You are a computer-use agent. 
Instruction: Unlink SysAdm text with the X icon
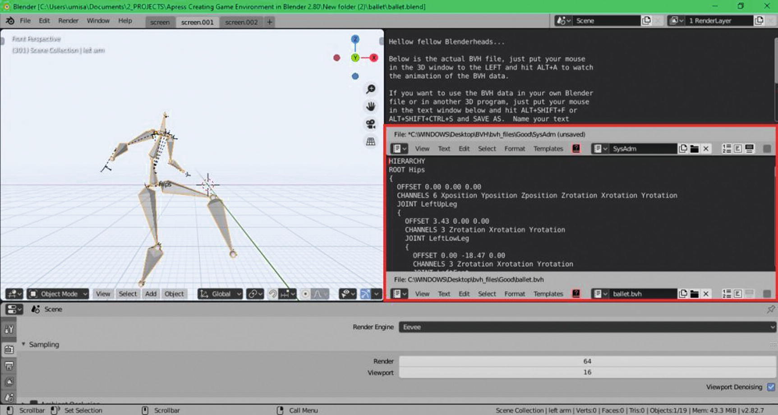click(706, 149)
